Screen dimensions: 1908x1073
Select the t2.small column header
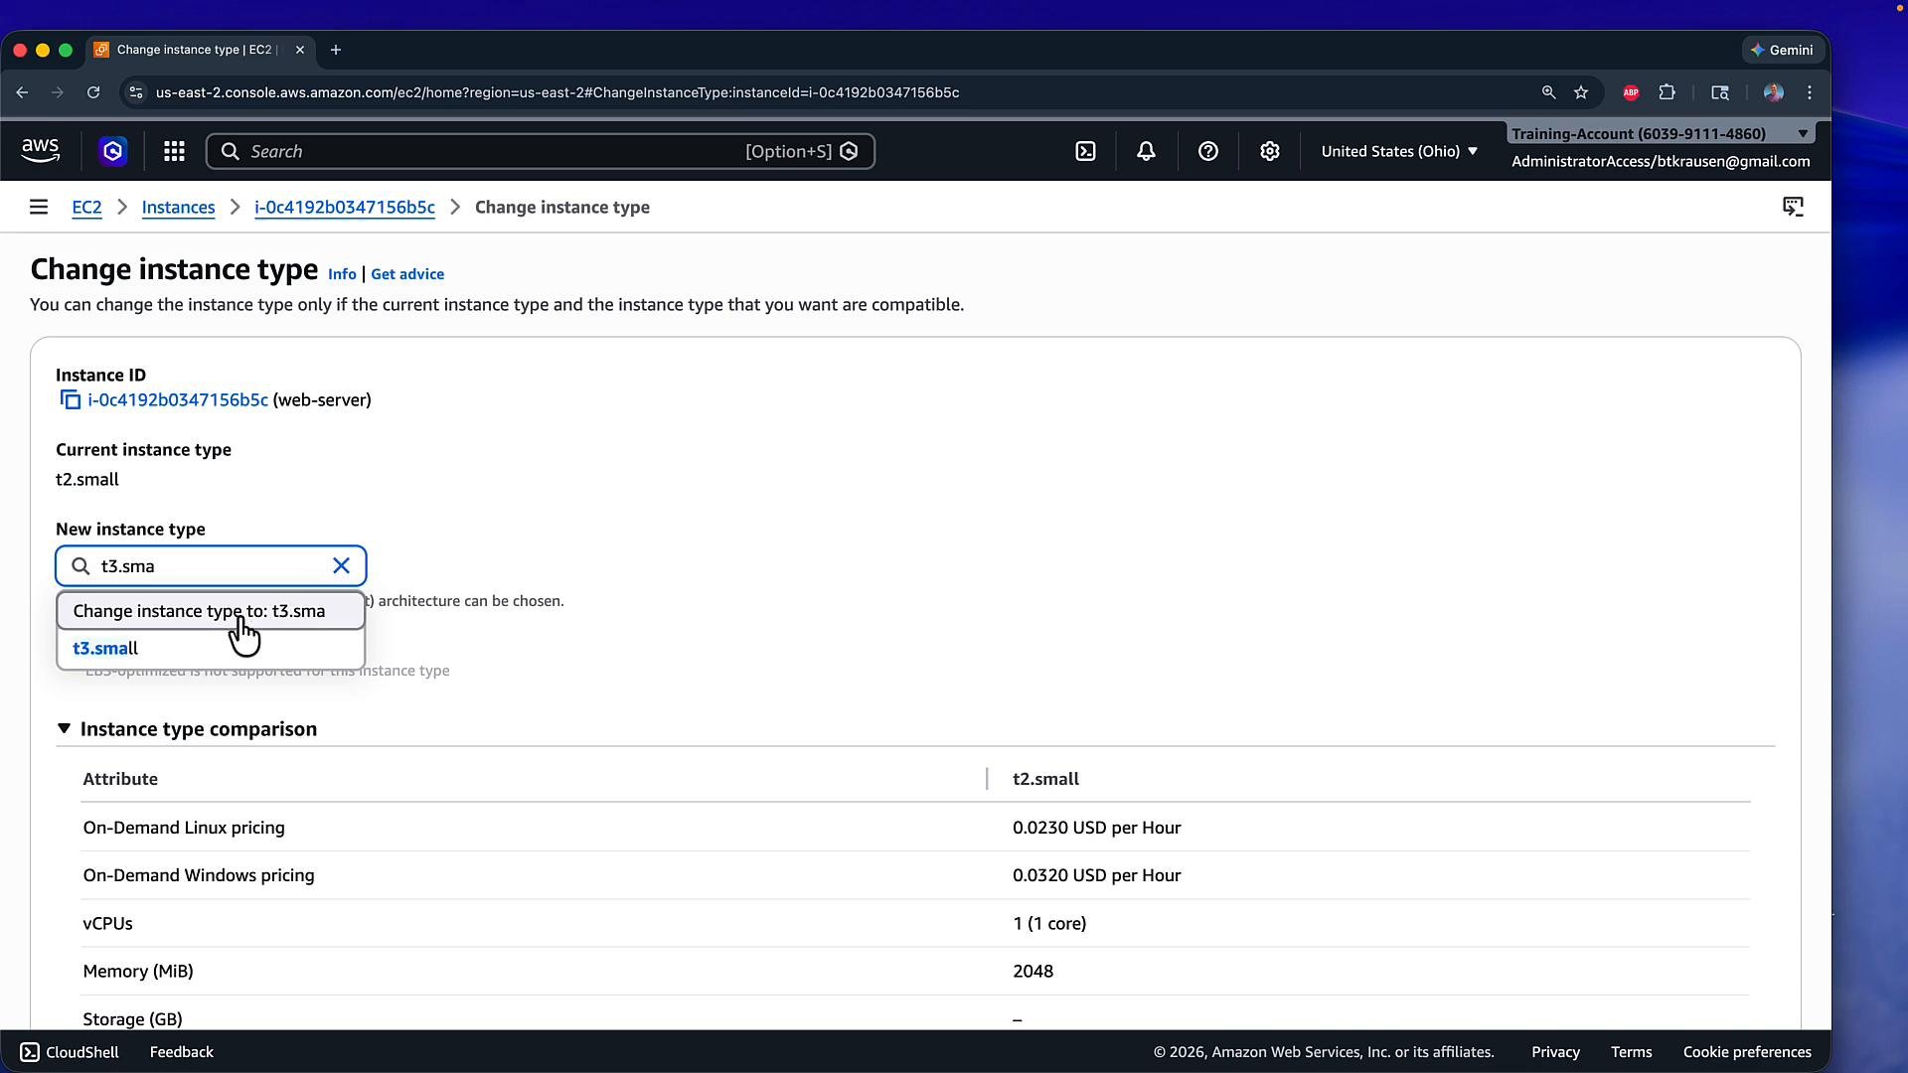pos(1045,779)
